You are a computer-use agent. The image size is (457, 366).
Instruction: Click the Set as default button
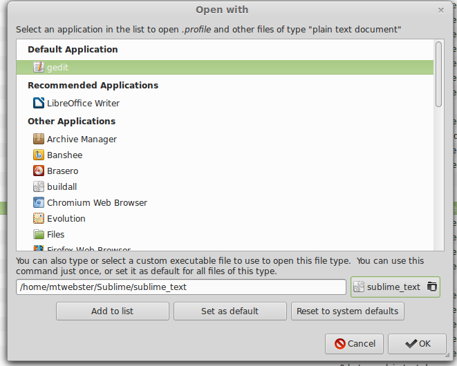[x=230, y=311]
